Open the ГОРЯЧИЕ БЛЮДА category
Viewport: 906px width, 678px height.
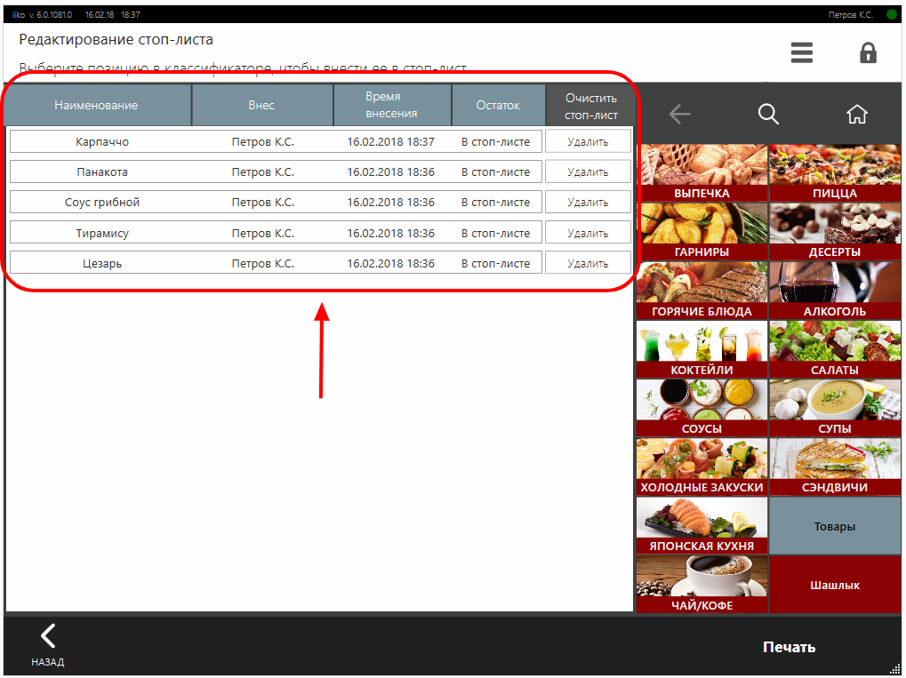click(x=702, y=290)
